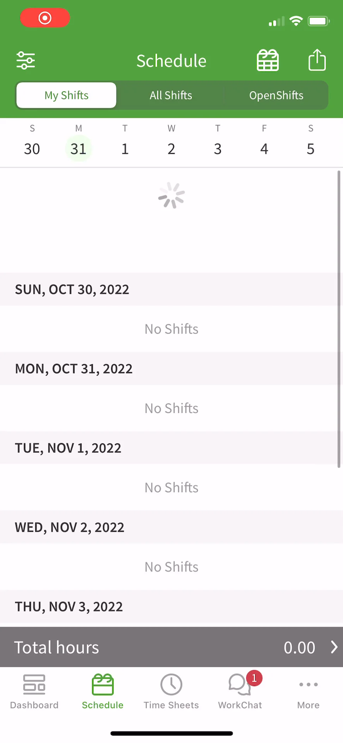The image size is (343, 743).
Task: Select Friday 4 in week strip
Action: coord(264,149)
